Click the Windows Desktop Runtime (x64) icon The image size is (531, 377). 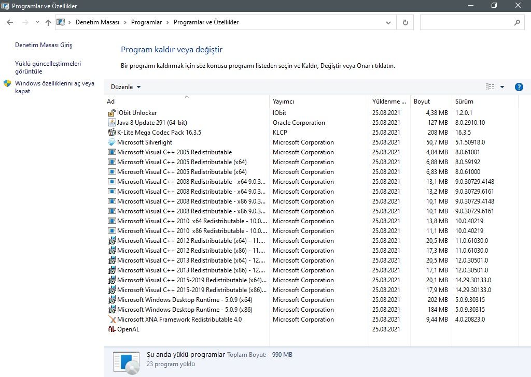point(112,300)
